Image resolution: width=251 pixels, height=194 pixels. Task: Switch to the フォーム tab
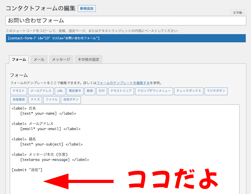[x=19, y=60]
